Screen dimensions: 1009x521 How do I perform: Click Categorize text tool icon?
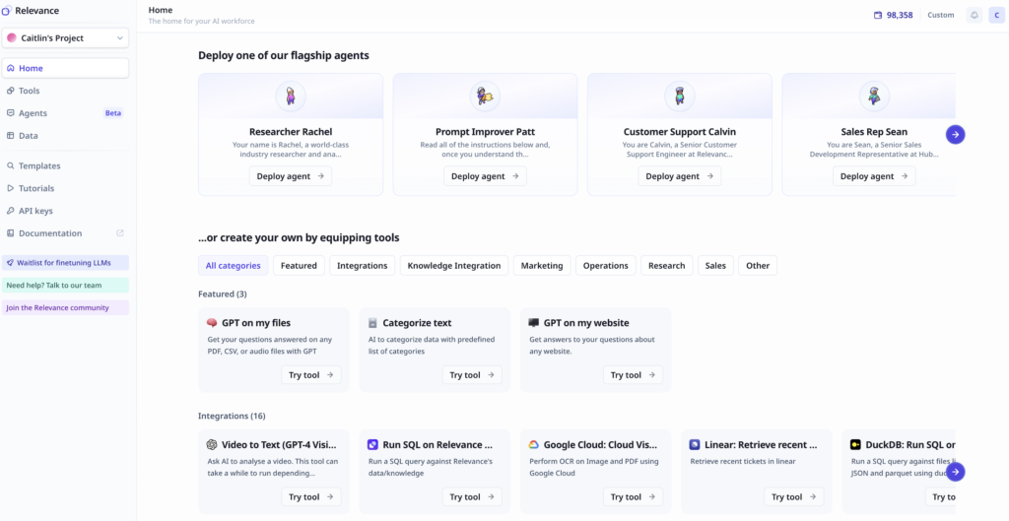click(x=372, y=323)
